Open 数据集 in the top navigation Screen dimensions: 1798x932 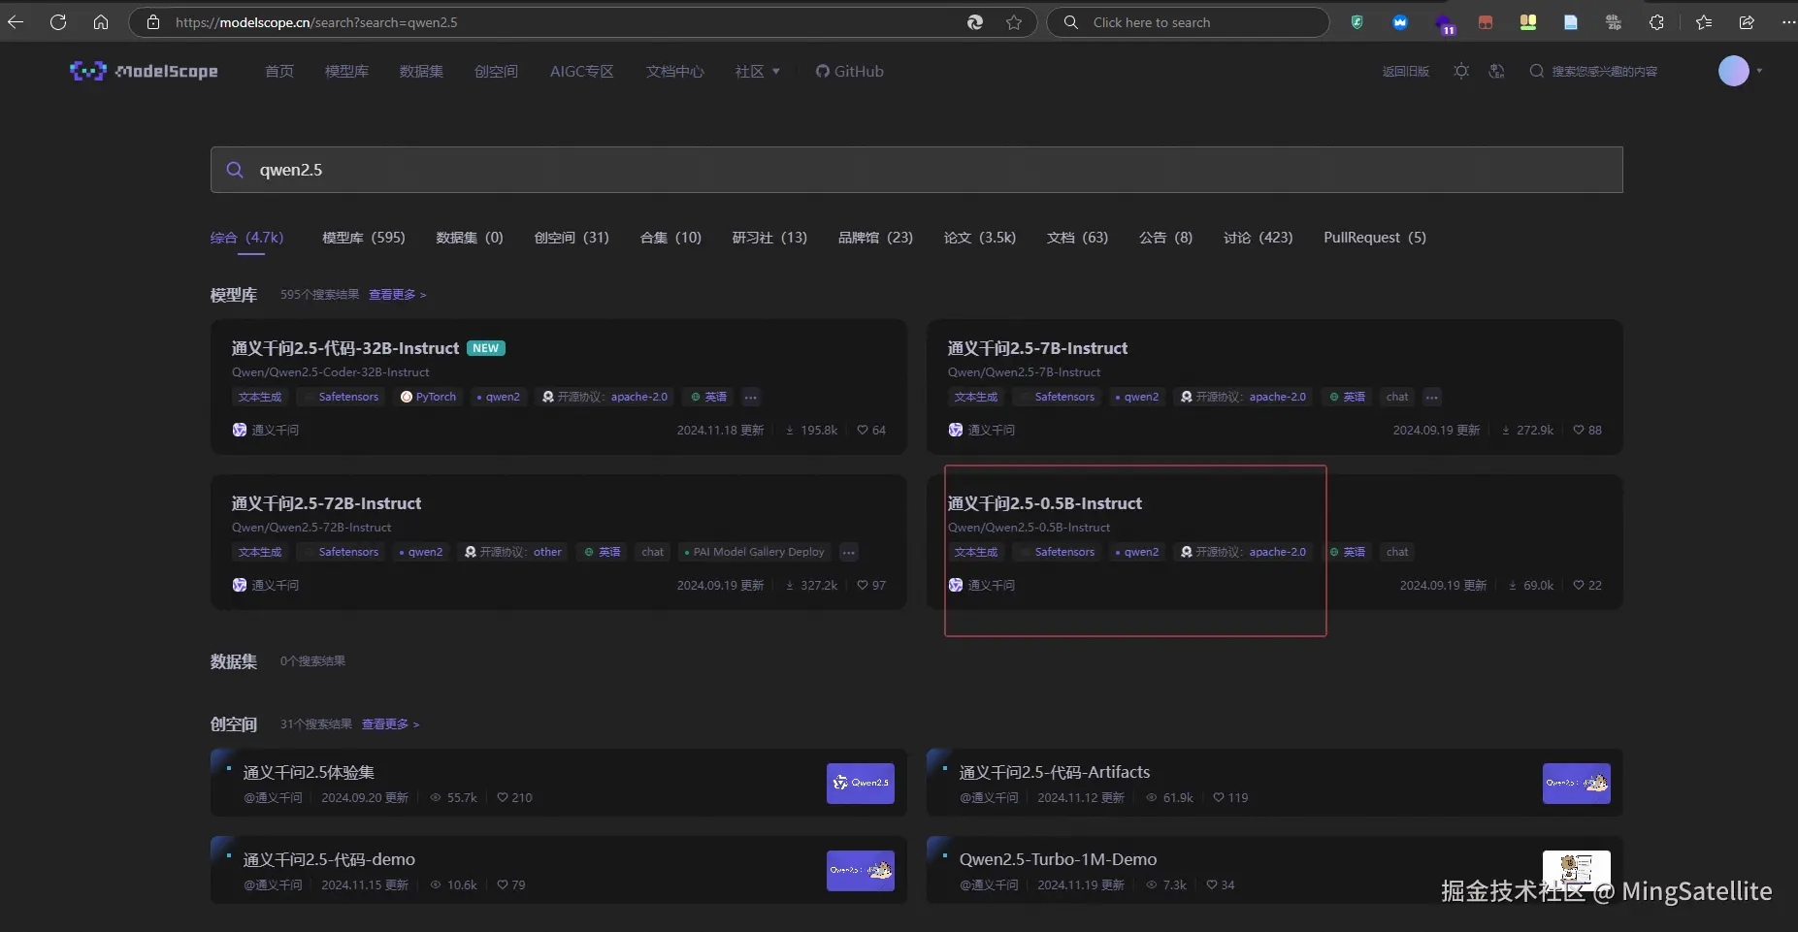[x=421, y=71]
